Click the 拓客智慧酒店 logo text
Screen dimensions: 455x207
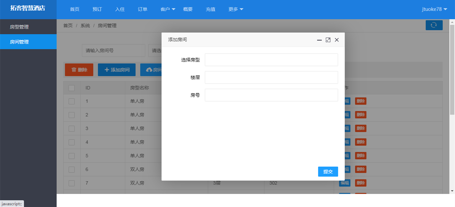[28, 8]
